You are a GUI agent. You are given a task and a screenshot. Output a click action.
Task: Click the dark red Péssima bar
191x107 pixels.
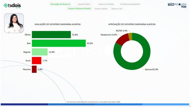point(34,69)
